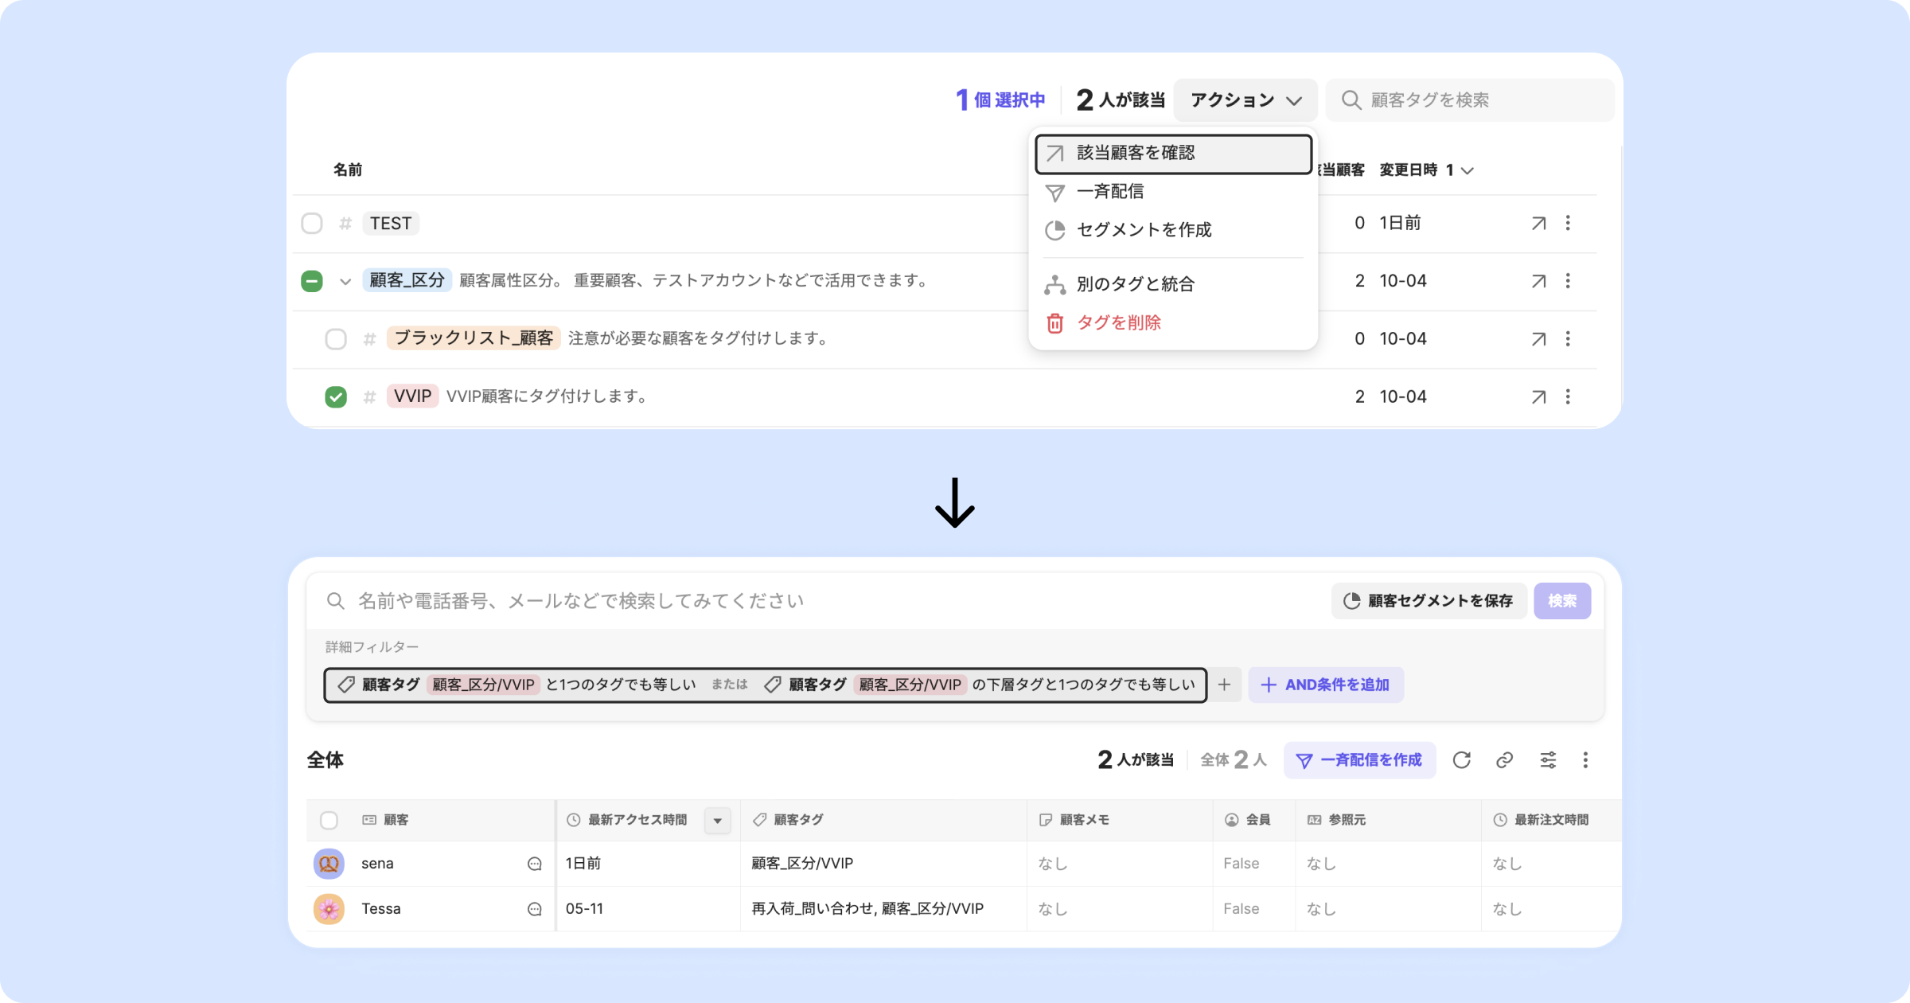
Task: Click the 顧客セグメントを保存 button
Action: point(1429,601)
